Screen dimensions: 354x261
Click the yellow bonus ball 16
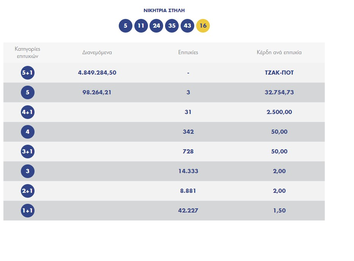point(203,26)
